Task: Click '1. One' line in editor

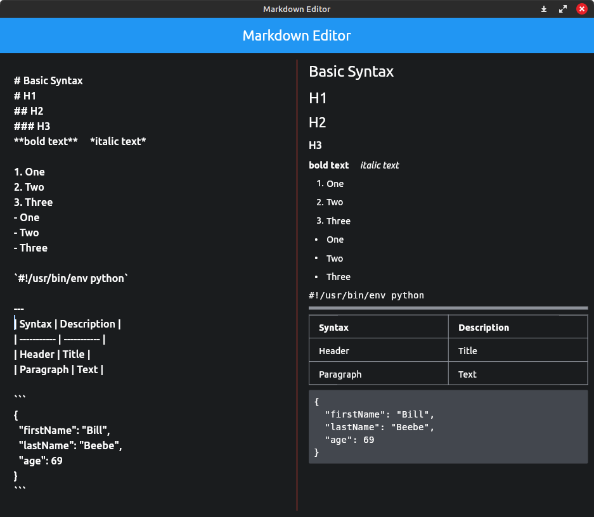Action: 30,172
